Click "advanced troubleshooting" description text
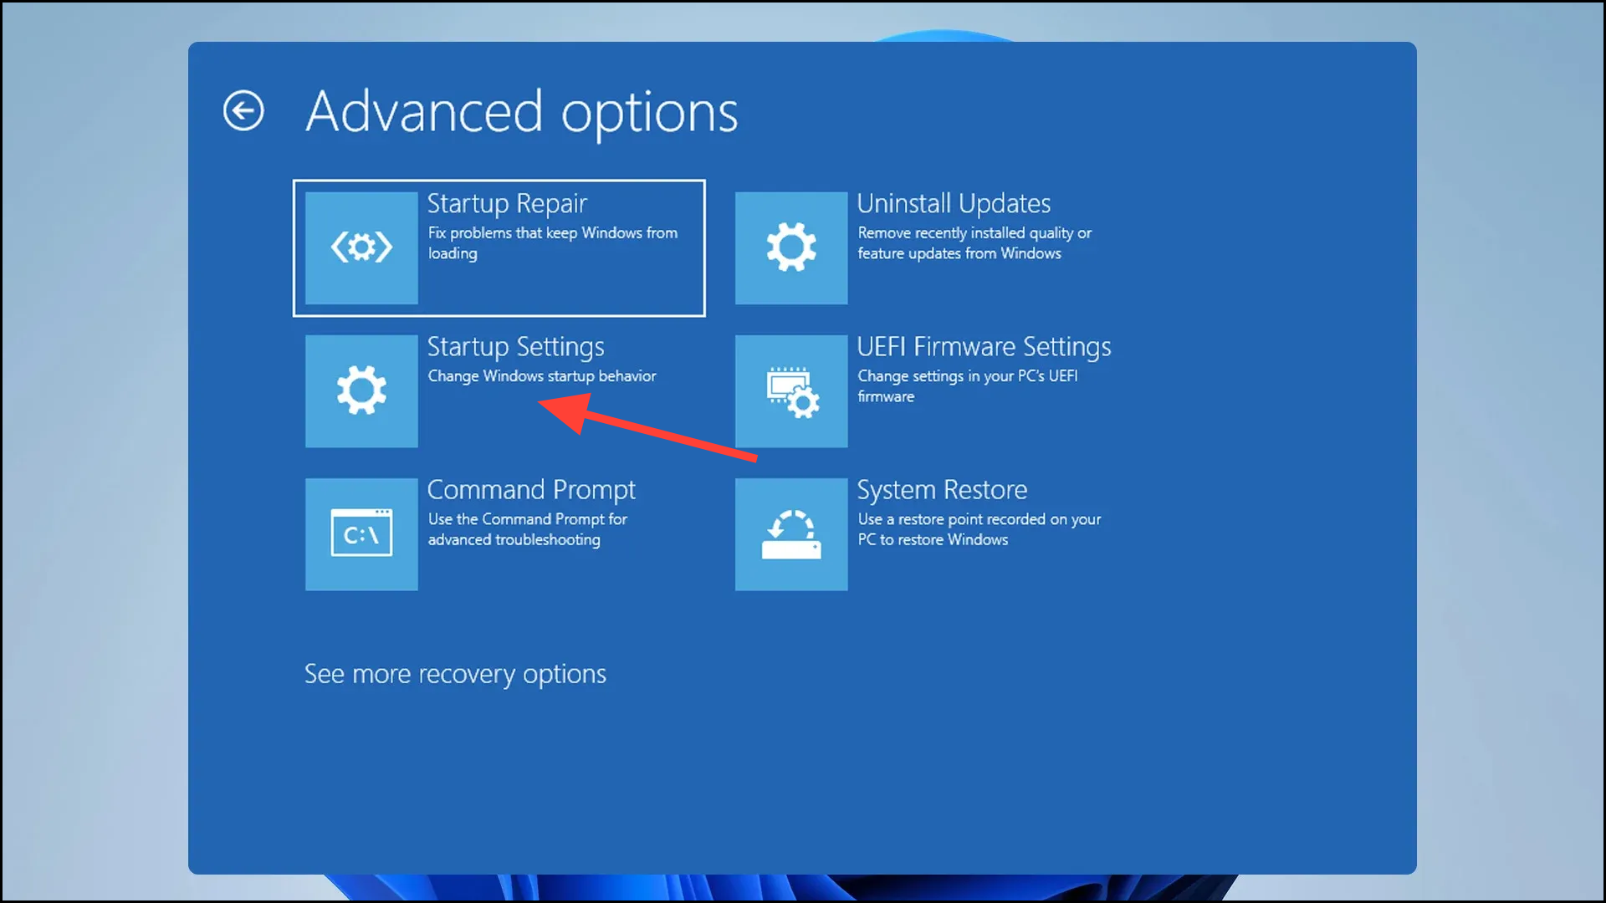This screenshot has width=1606, height=903. (514, 540)
